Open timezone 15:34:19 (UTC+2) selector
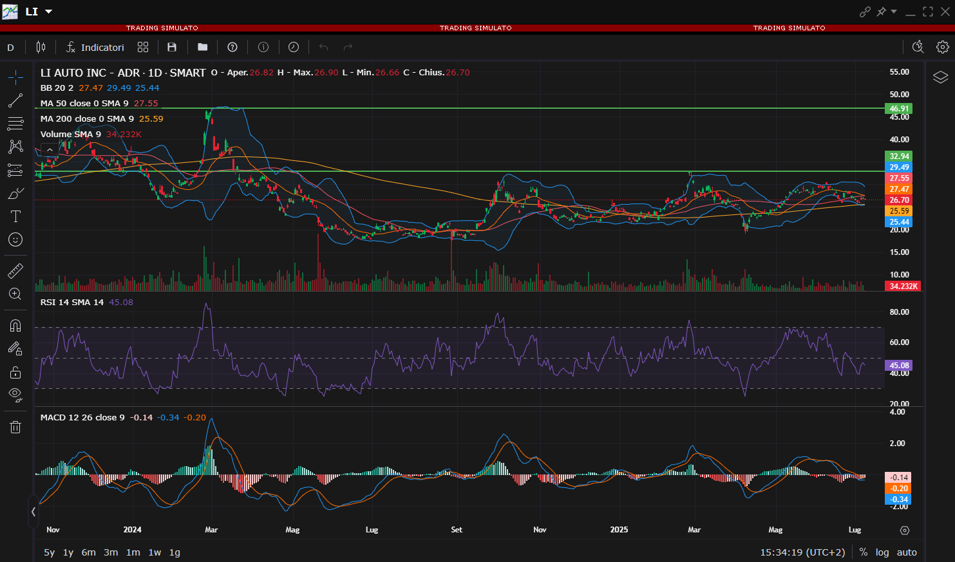Image resolution: width=955 pixels, height=562 pixels. tap(802, 552)
